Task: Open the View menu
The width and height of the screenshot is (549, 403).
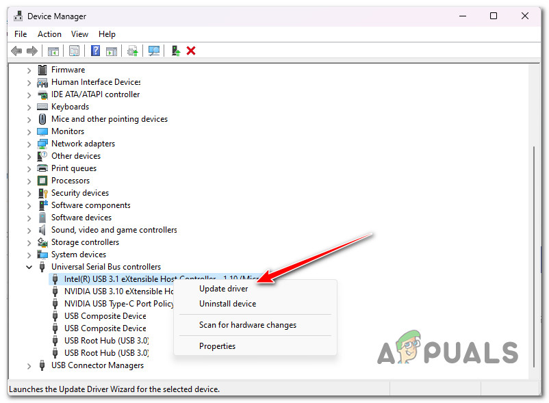Action: pyautogui.click(x=79, y=34)
